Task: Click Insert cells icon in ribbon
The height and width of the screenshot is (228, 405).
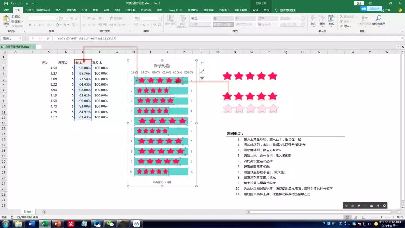Action: pyautogui.click(x=313, y=19)
